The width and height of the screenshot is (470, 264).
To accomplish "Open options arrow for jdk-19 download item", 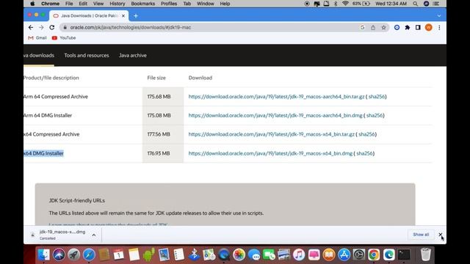I will coord(94,235).
